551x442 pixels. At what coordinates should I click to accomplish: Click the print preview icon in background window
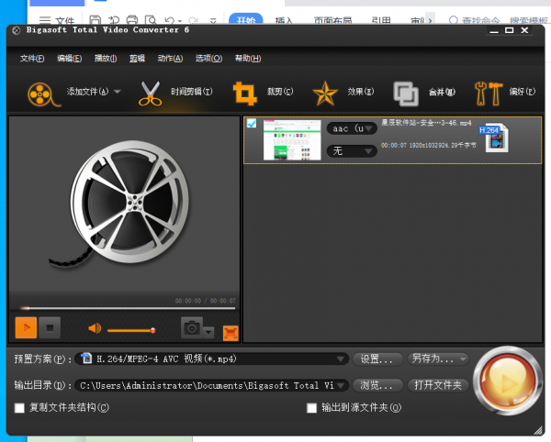coord(151,20)
